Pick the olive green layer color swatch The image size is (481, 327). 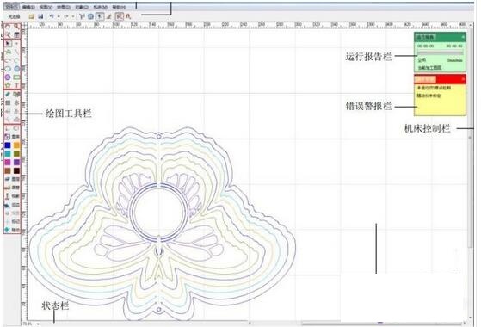(x=16, y=154)
